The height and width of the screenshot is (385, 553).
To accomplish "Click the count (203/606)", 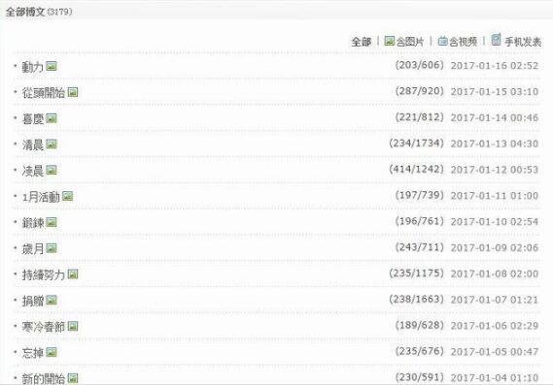I will 419,65.
